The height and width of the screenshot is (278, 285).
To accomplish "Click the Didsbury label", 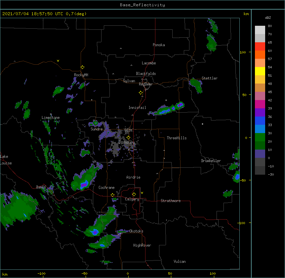I will (127, 142).
